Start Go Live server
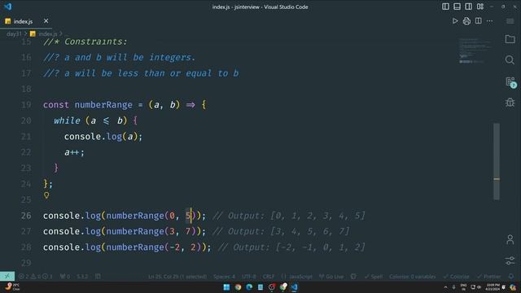 click(x=331, y=277)
